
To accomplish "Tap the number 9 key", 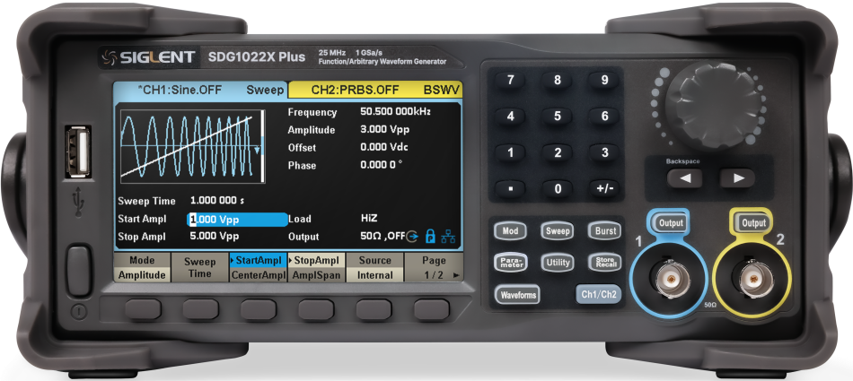I will (604, 81).
